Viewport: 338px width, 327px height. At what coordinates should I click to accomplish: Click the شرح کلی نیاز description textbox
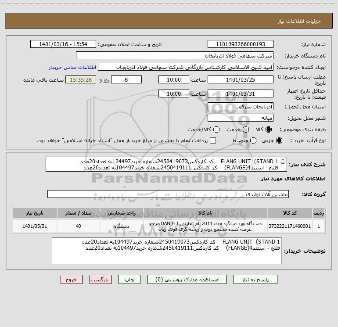pyautogui.click(x=166, y=164)
